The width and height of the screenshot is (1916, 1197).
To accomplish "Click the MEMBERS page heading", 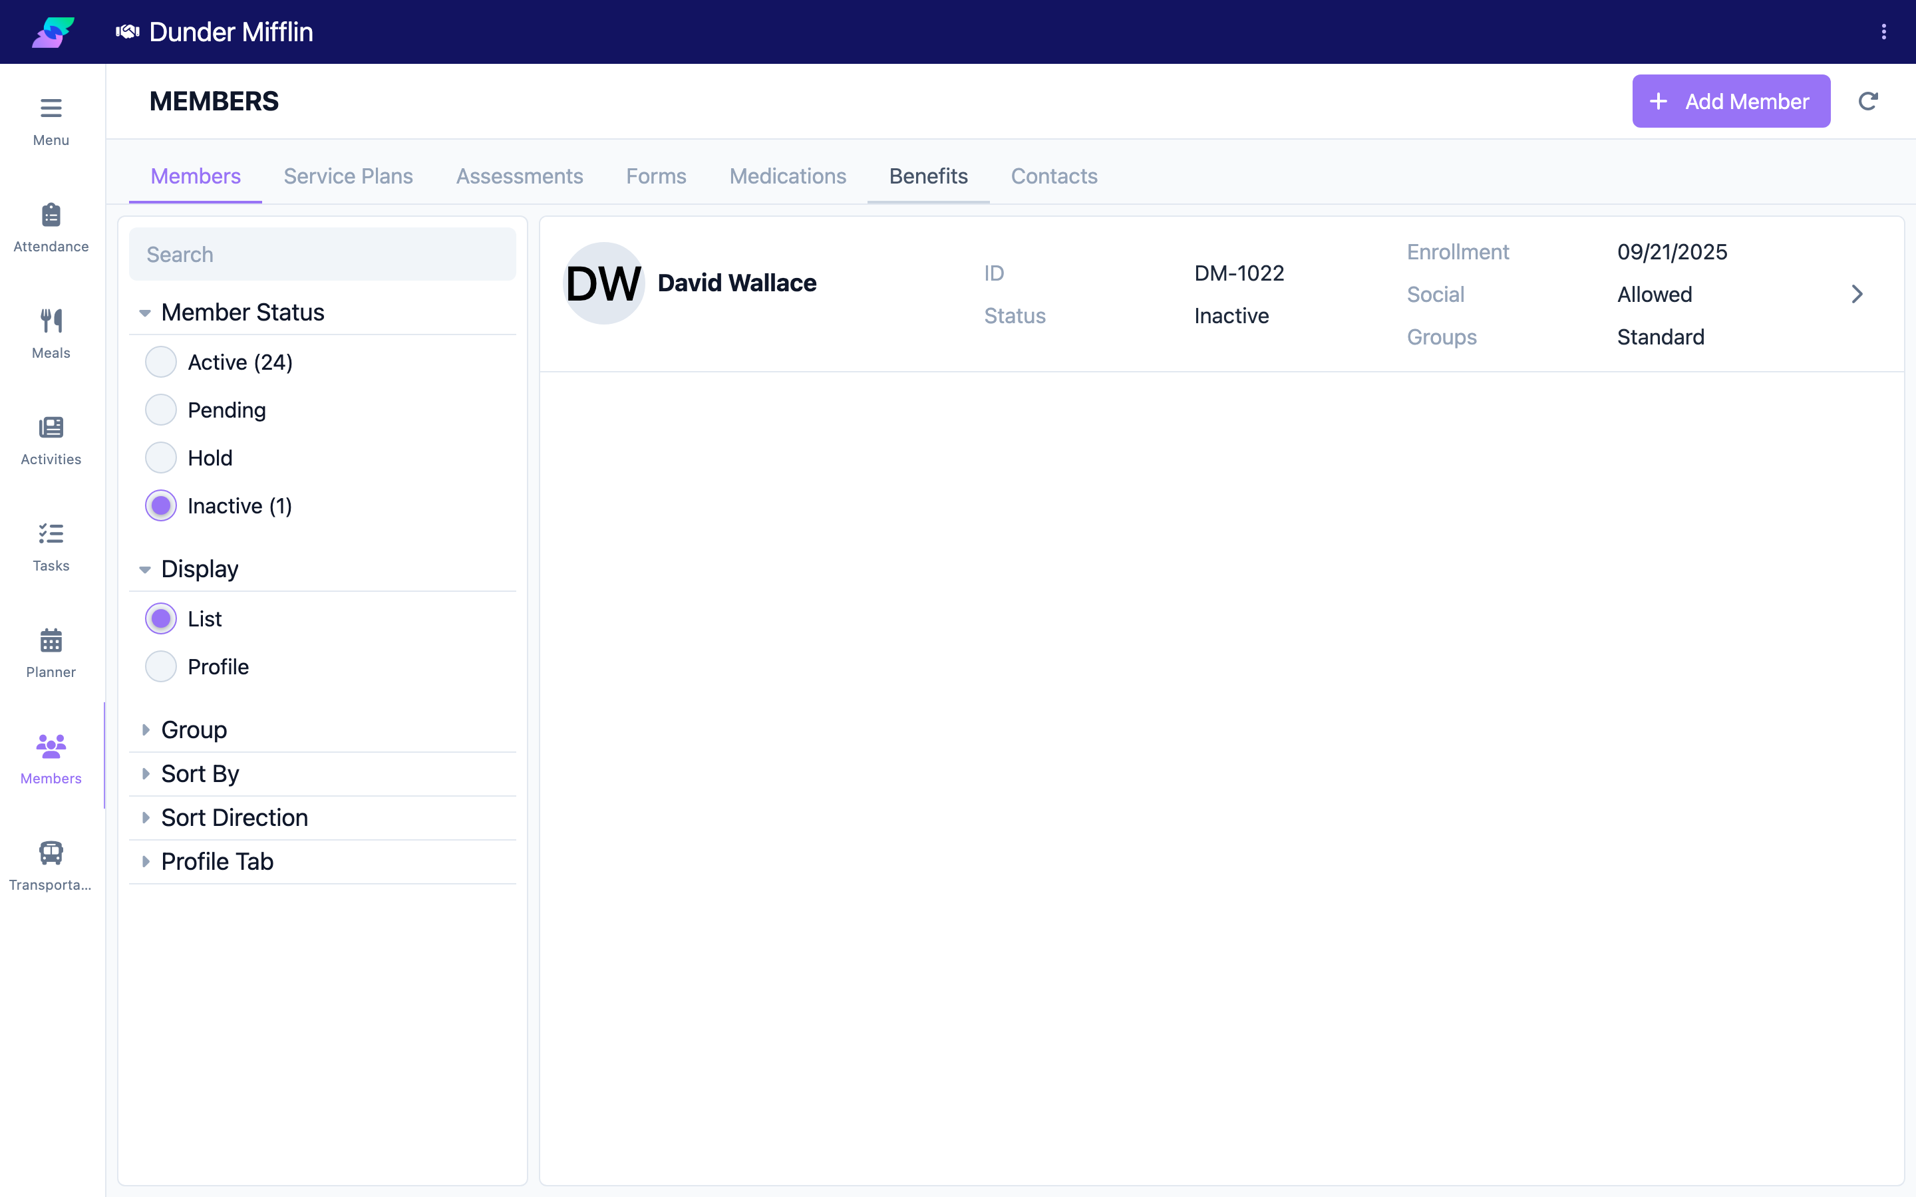I will coord(214,101).
